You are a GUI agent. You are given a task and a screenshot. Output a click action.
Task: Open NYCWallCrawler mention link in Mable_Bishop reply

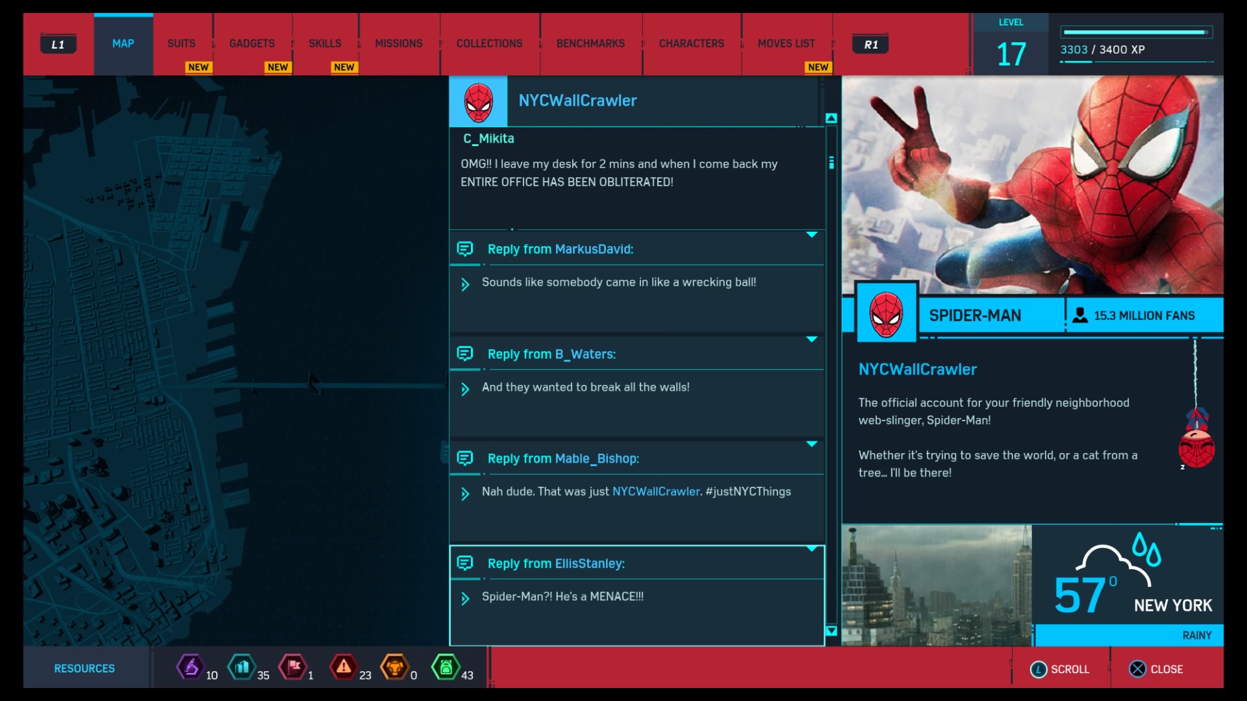(x=656, y=492)
